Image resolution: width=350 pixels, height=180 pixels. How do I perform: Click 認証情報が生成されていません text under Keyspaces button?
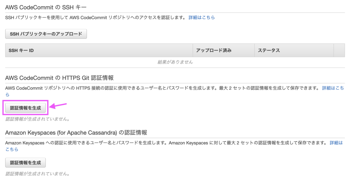(x=37, y=174)
